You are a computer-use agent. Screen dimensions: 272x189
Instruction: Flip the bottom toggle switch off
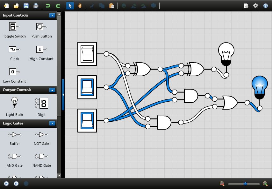(x=87, y=121)
